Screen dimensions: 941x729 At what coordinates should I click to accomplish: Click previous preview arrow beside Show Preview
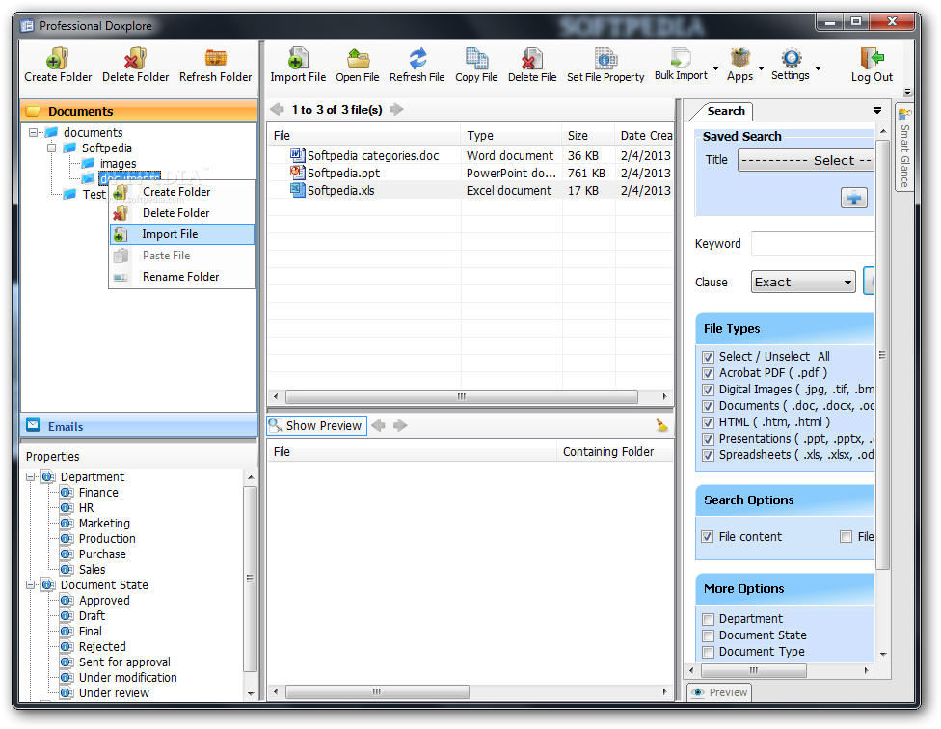tap(378, 425)
